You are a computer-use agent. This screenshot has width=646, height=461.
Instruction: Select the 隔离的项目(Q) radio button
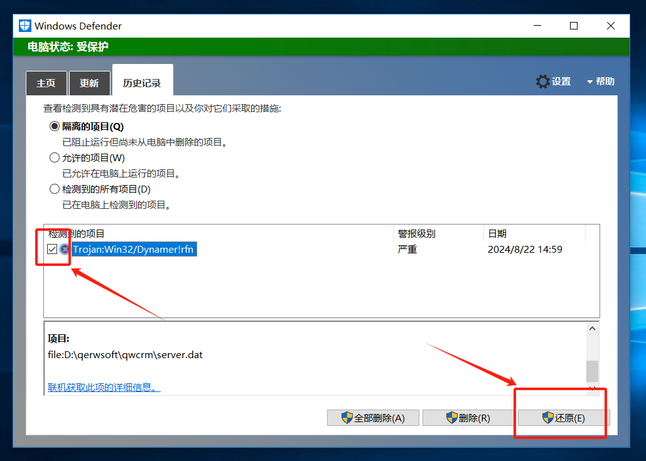coord(55,126)
